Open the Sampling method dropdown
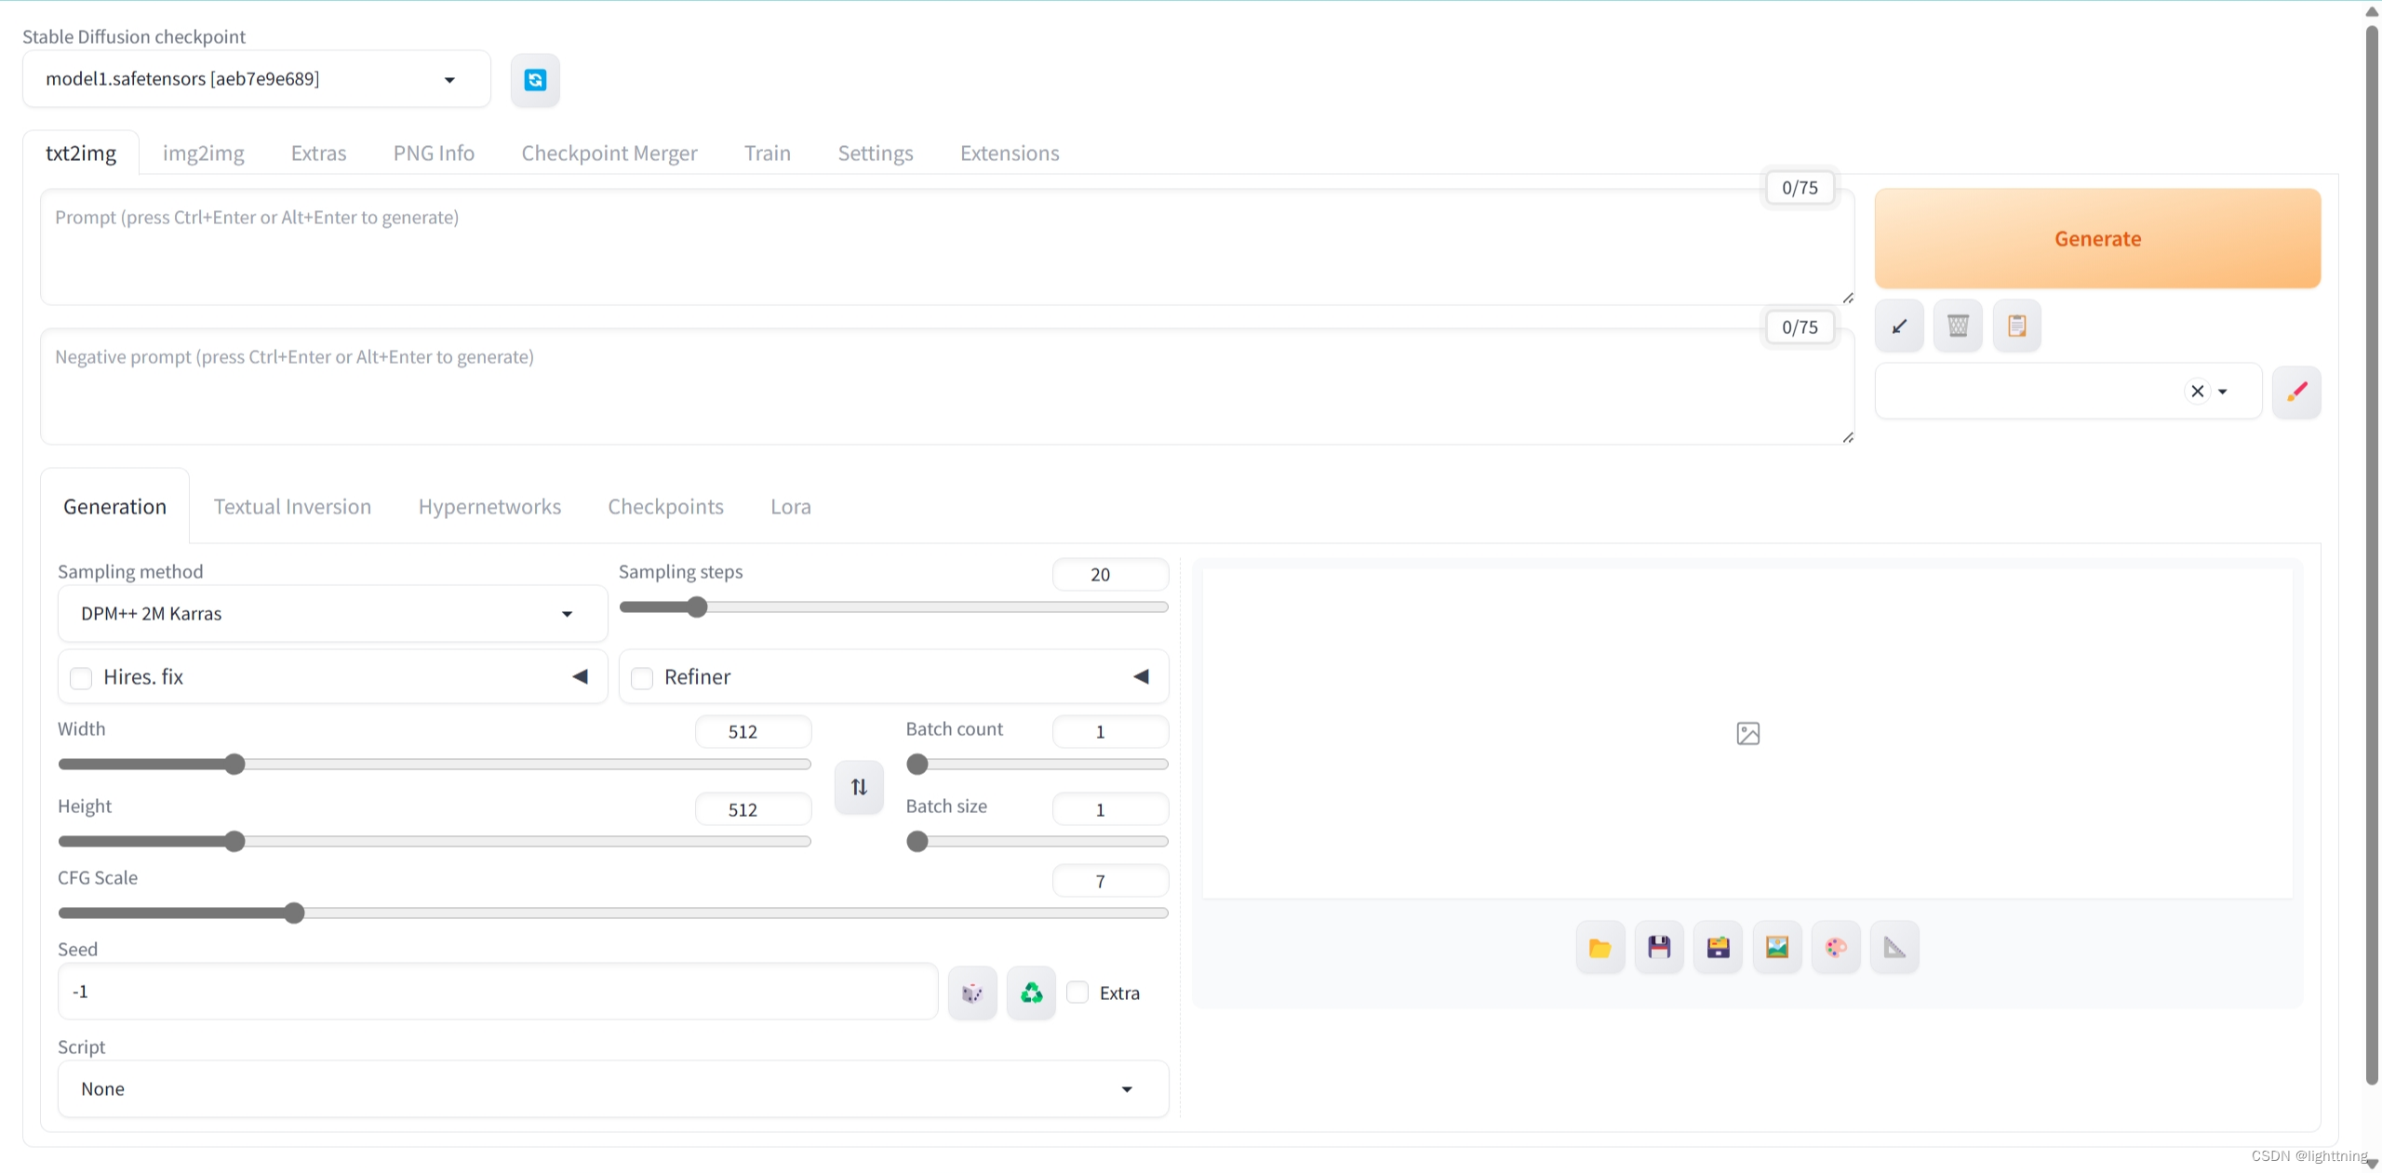This screenshot has height=1173, width=2382. click(x=332, y=614)
